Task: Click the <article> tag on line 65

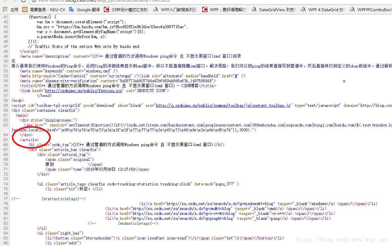Action: [29, 140]
